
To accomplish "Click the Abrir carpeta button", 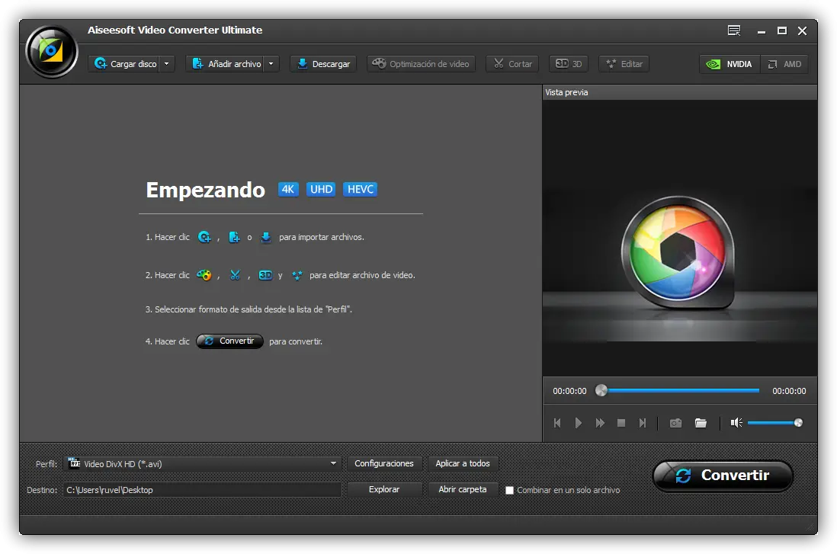I will pyautogui.click(x=462, y=489).
